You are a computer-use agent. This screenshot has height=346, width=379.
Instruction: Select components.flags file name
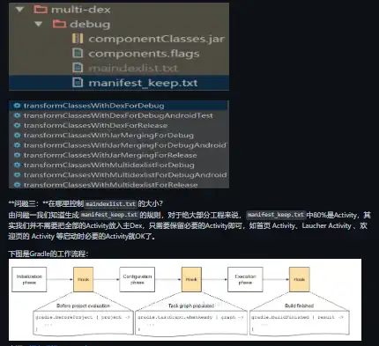point(144,54)
